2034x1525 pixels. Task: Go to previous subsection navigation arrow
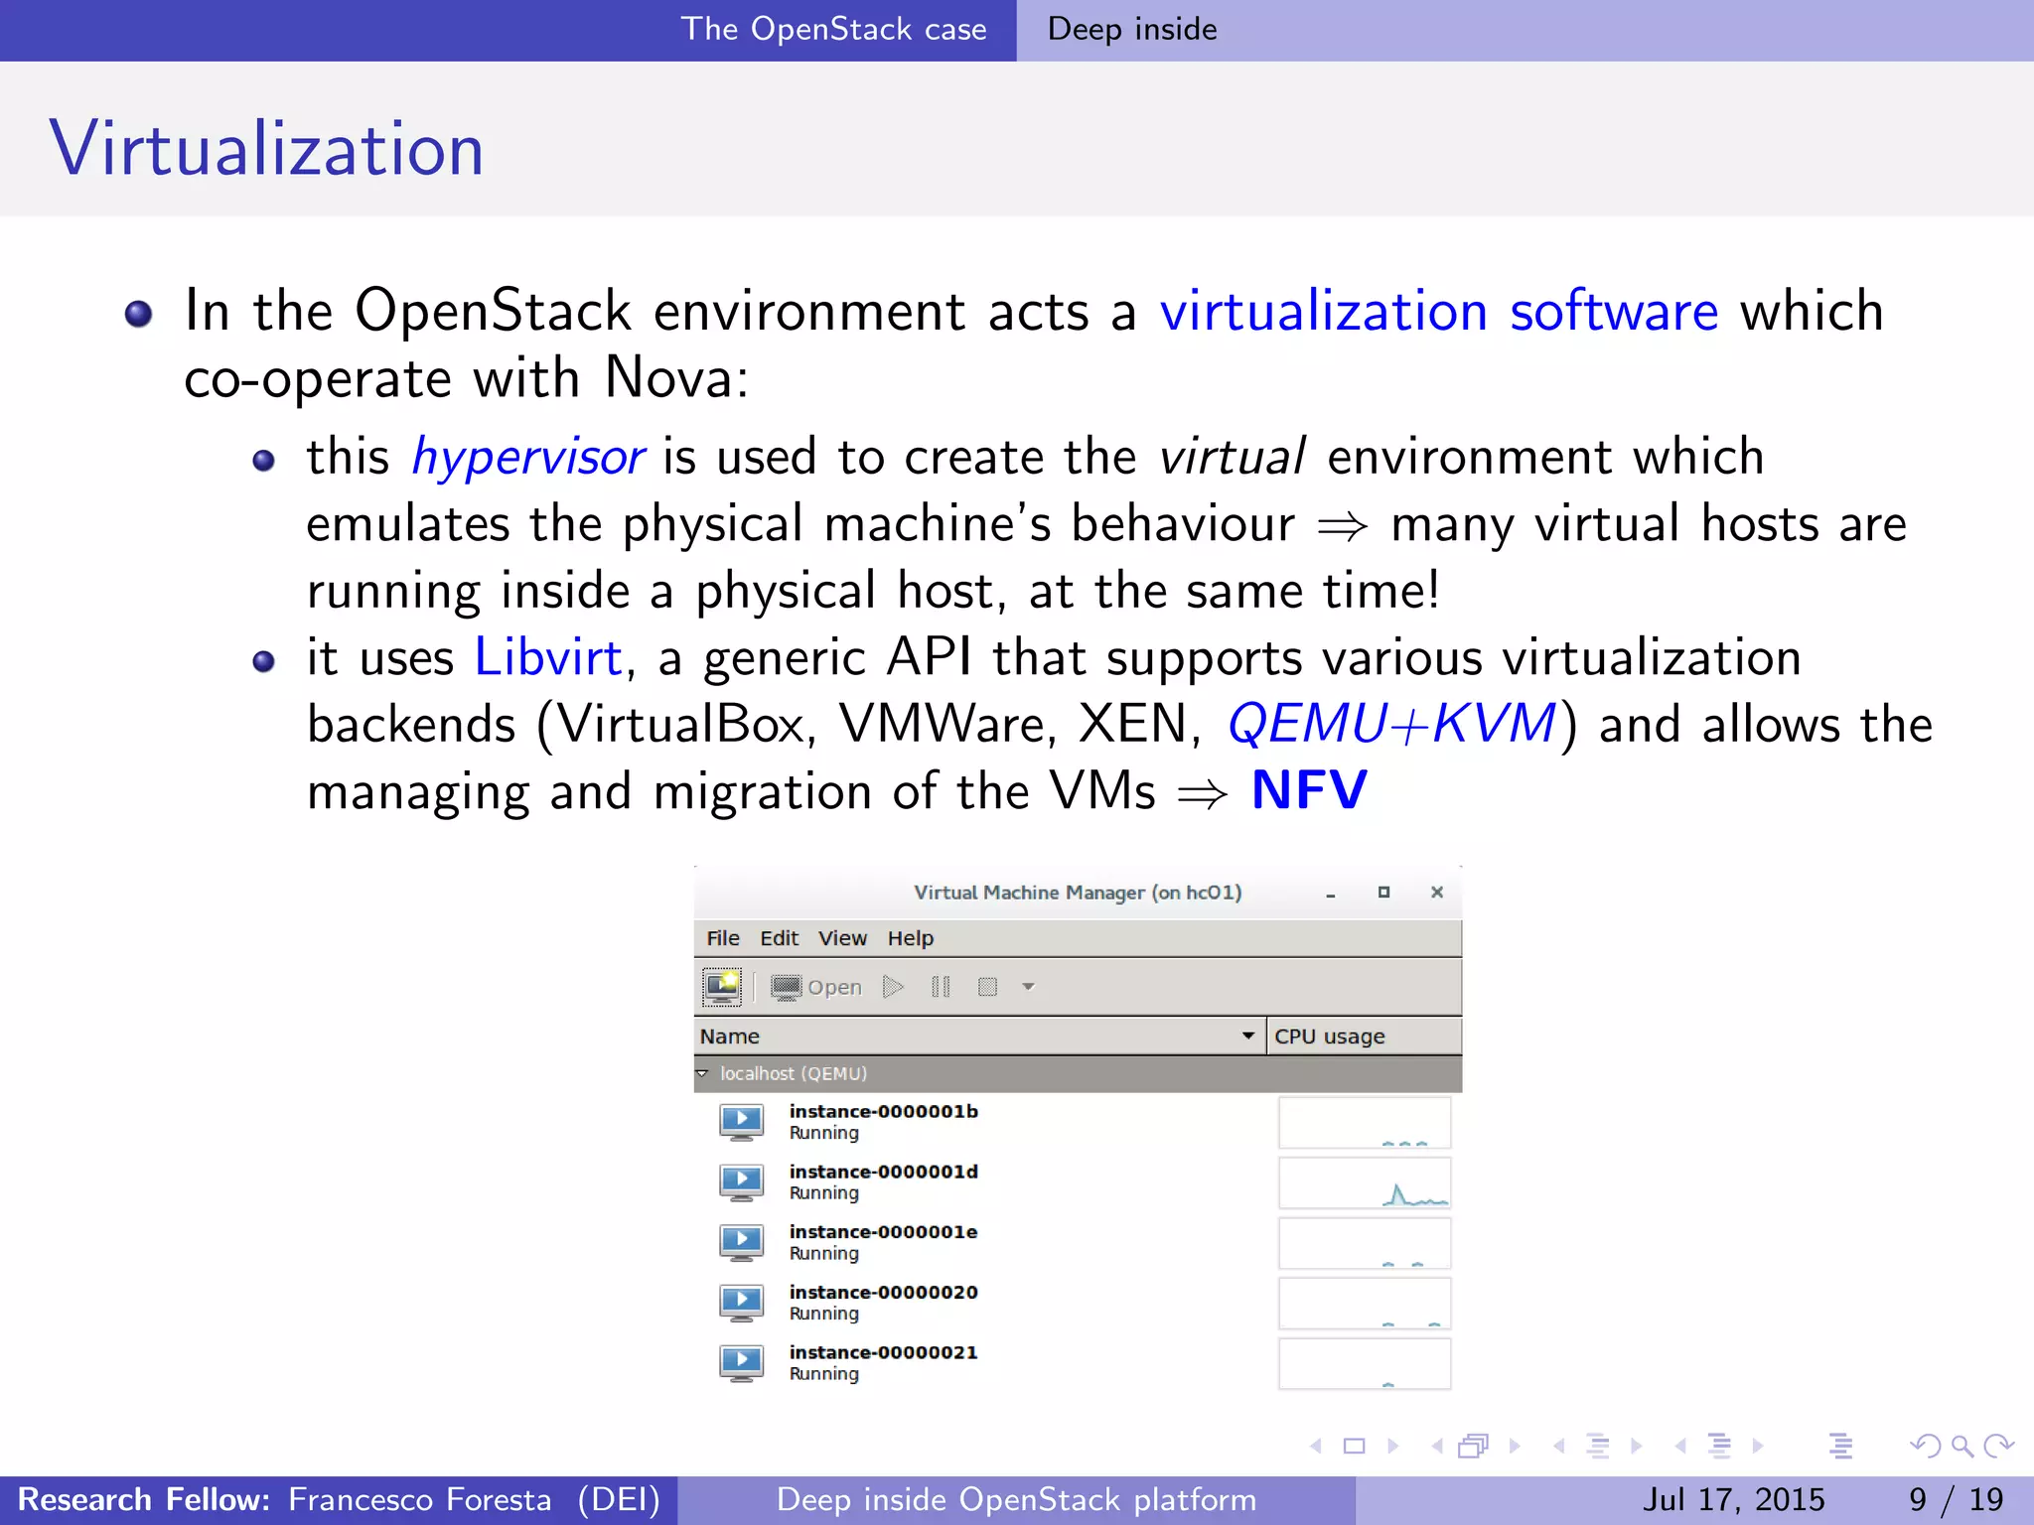pyautogui.click(x=1559, y=1447)
